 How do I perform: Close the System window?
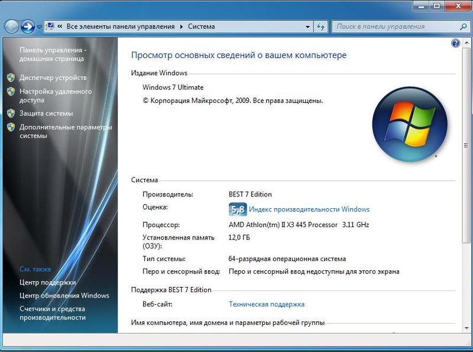coord(457,5)
